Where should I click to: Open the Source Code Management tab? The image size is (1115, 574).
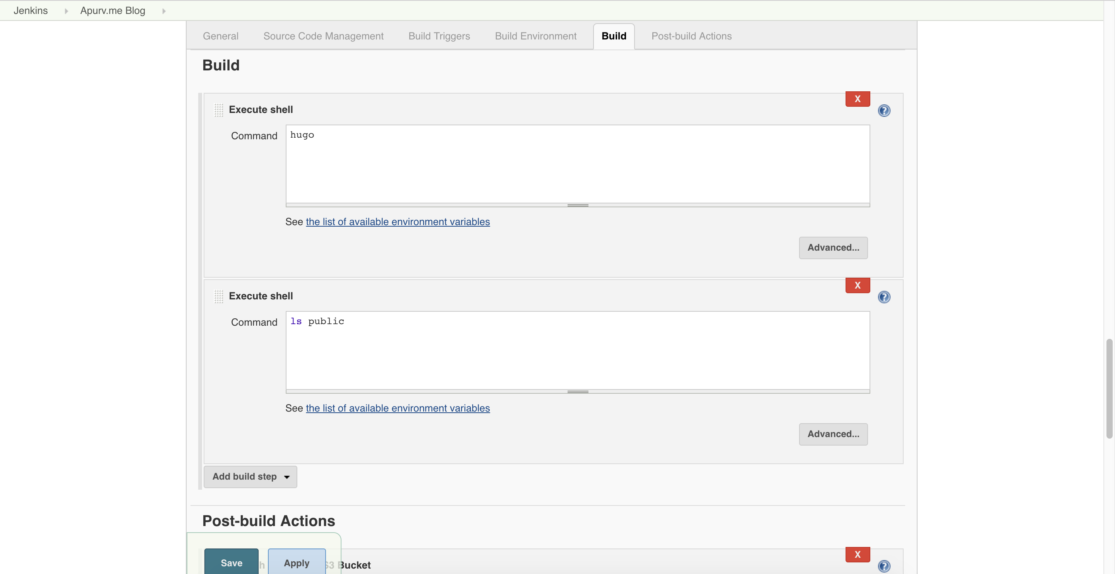[323, 36]
